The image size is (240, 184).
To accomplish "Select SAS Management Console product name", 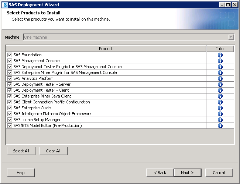I will click(x=37, y=61).
